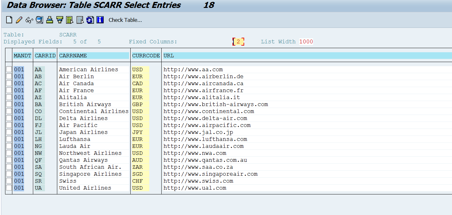Click carrier ID cell DL
Viewport: 452px width, 215px height.
[x=40, y=118]
